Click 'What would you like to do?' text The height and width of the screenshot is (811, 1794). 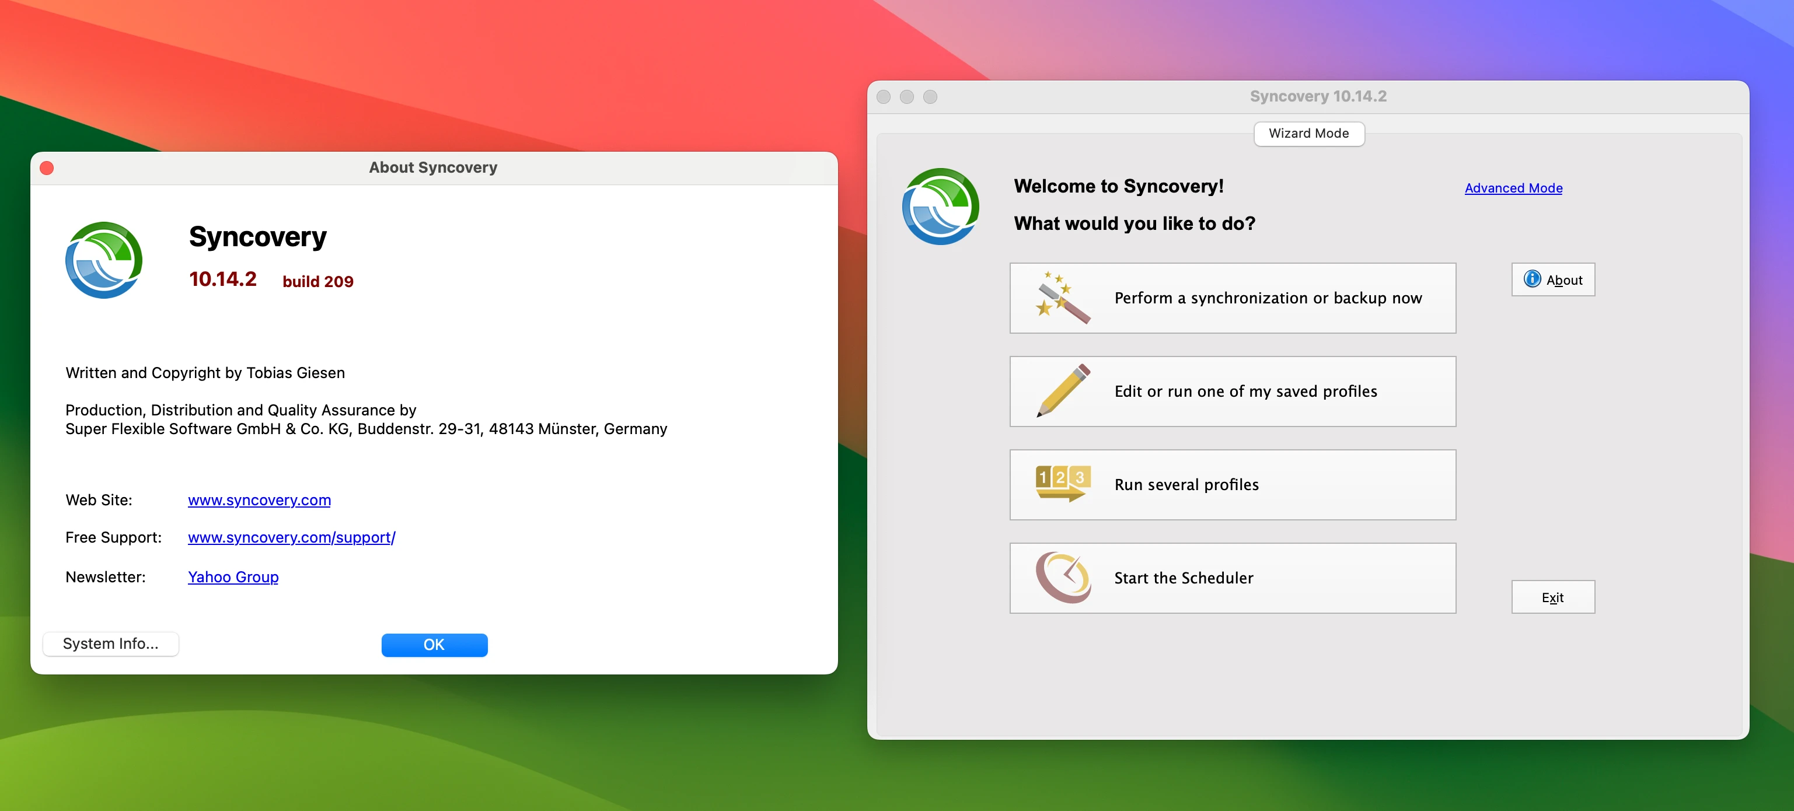tap(1135, 223)
